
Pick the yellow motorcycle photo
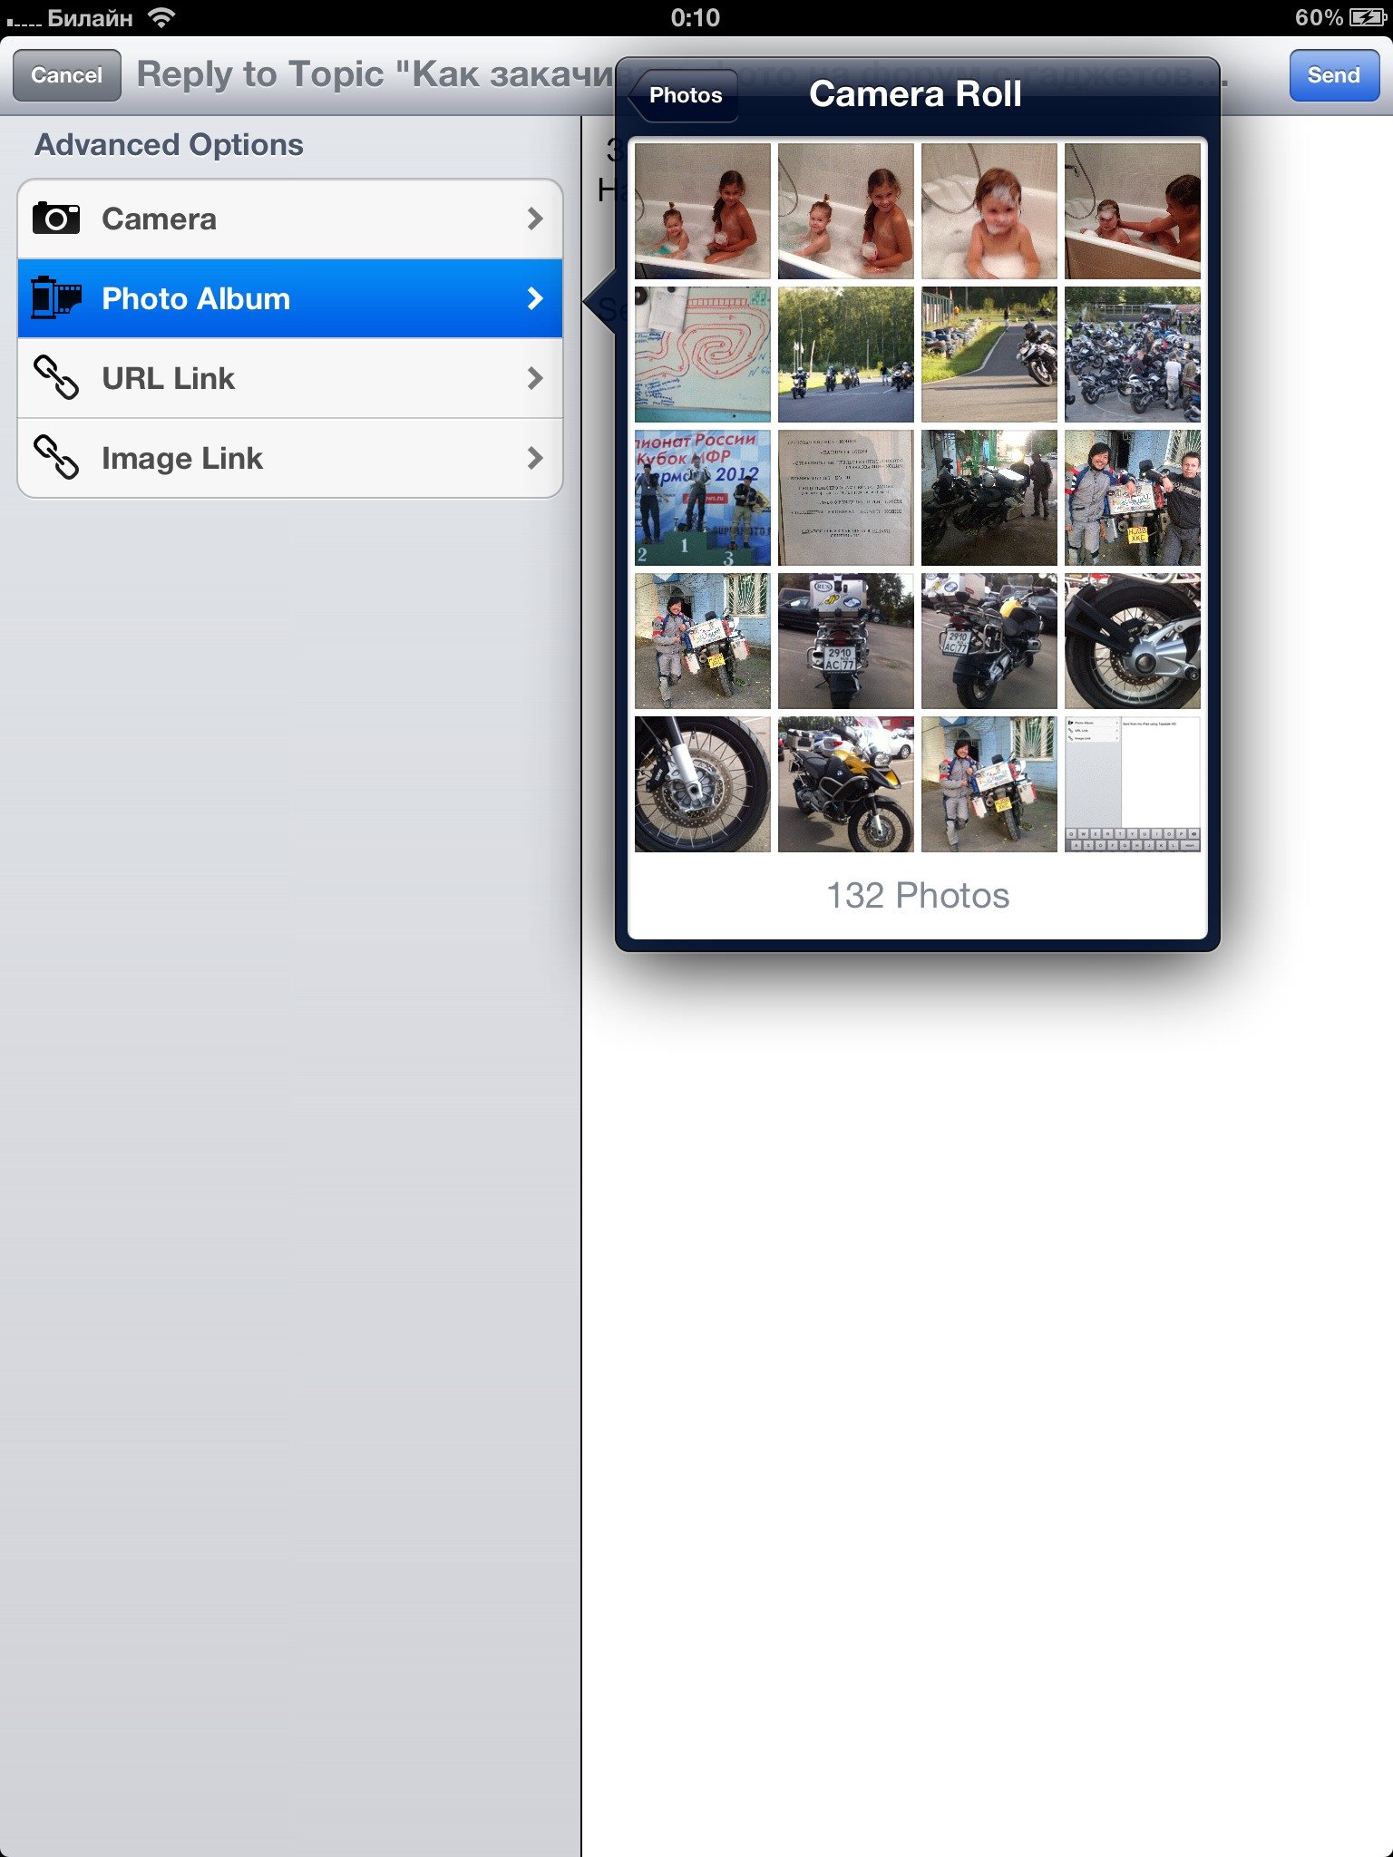(x=845, y=784)
